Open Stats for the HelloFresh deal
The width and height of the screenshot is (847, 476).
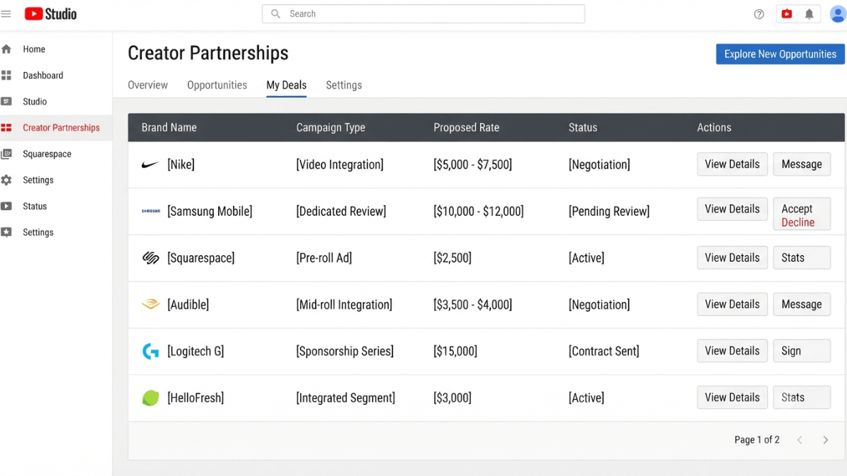(802, 397)
